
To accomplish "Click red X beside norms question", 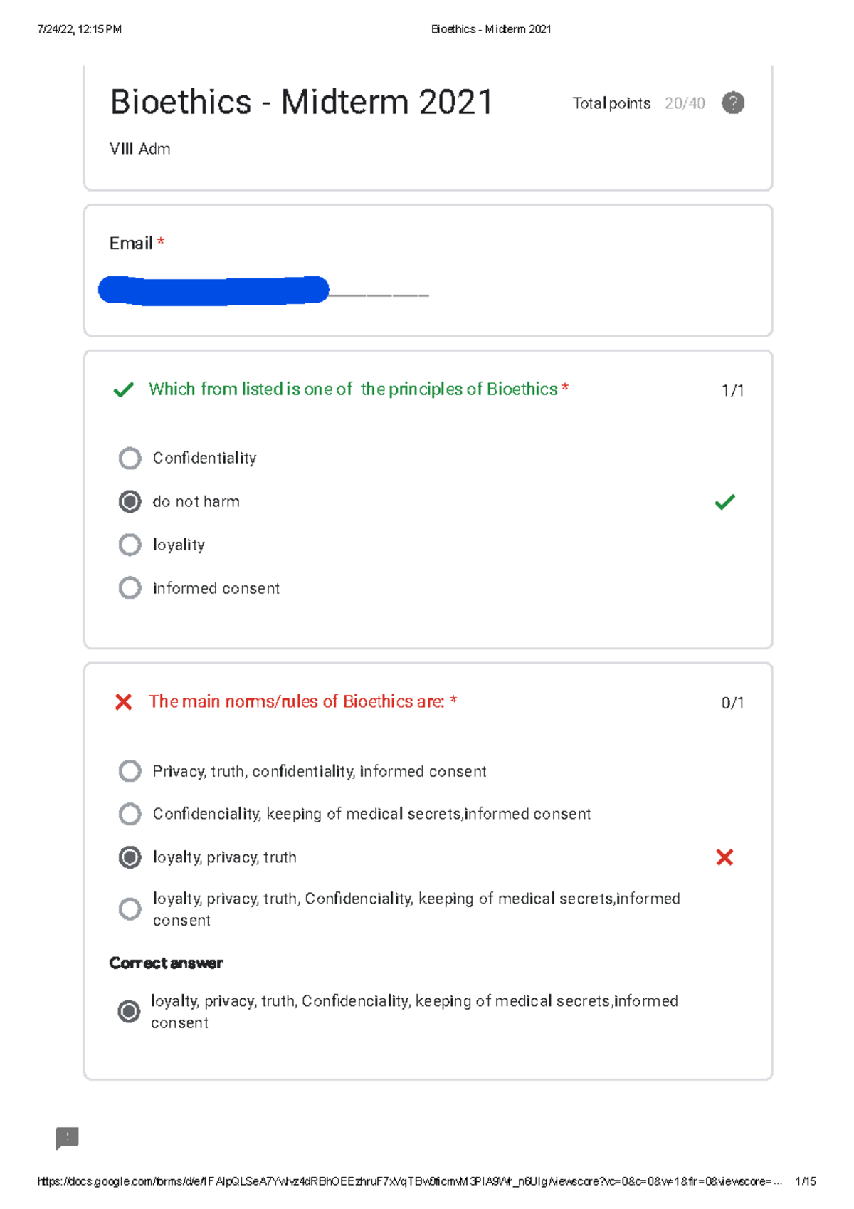I will pyautogui.click(x=123, y=702).
